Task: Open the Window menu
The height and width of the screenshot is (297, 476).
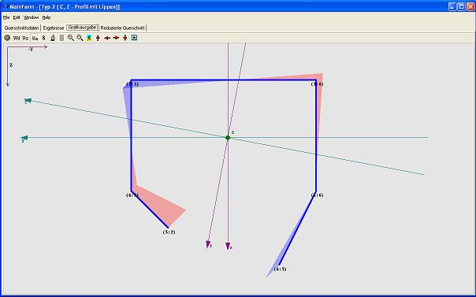Action: pyautogui.click(x=32, y=17)
